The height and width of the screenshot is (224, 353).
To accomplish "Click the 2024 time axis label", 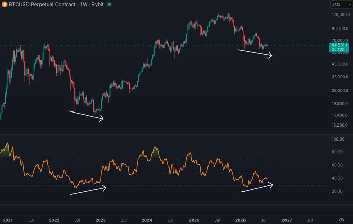I will click(x=147, y=220).
